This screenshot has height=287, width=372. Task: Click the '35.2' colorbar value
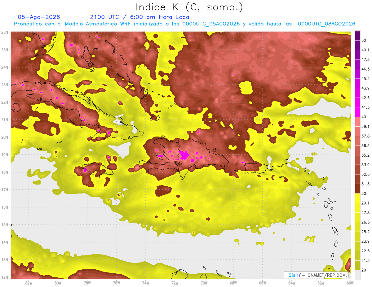(x=365, y=155)
